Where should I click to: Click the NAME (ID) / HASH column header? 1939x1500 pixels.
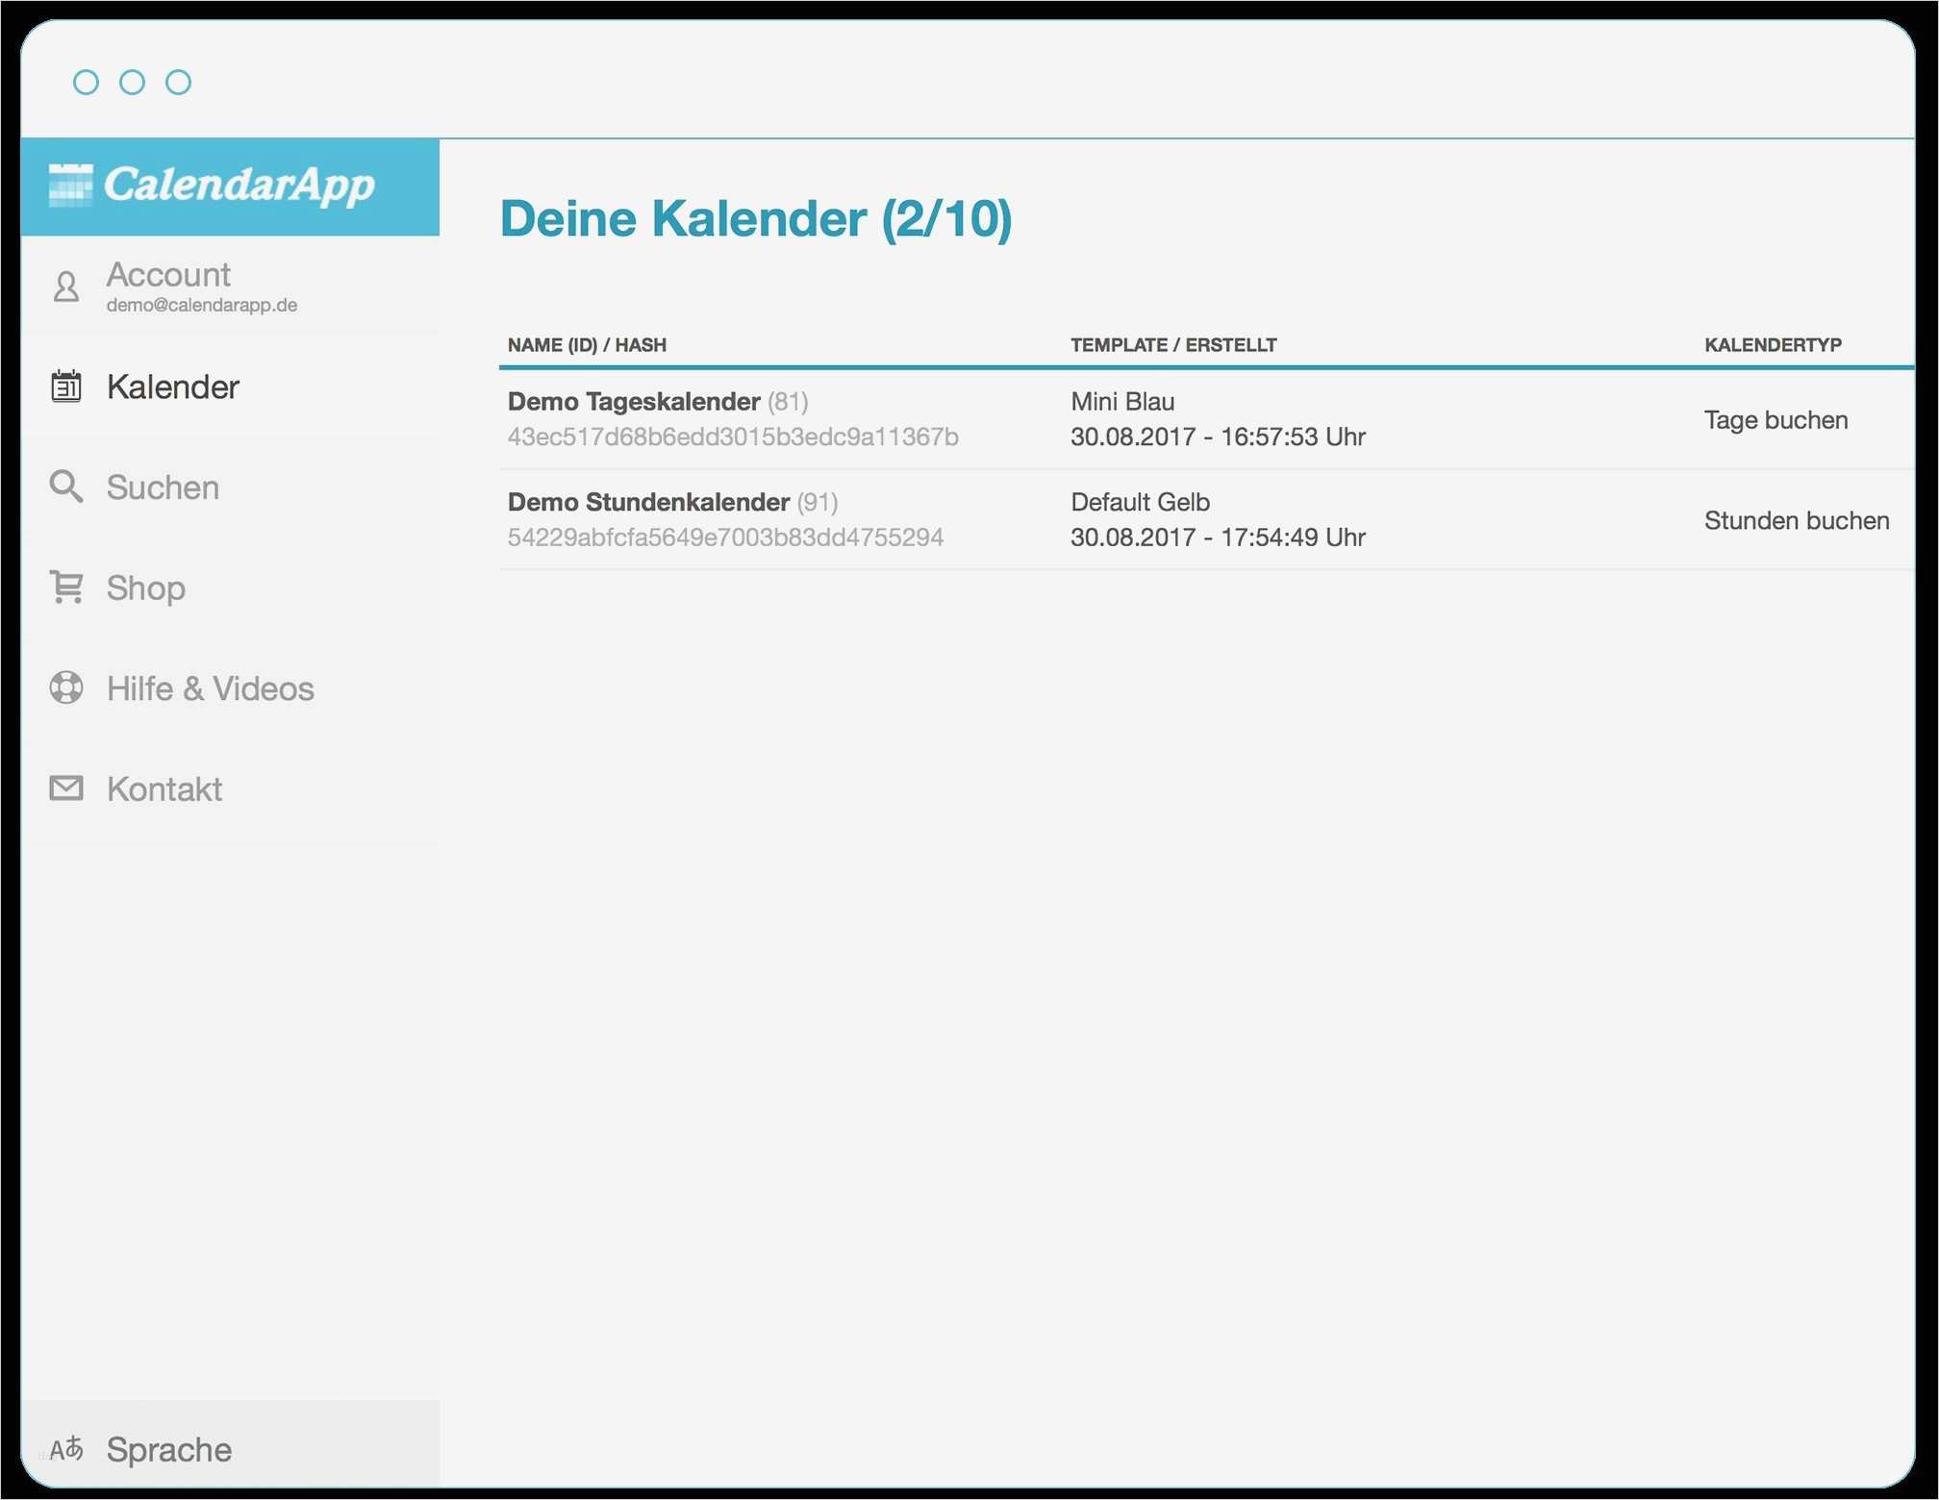click(587, 345)
